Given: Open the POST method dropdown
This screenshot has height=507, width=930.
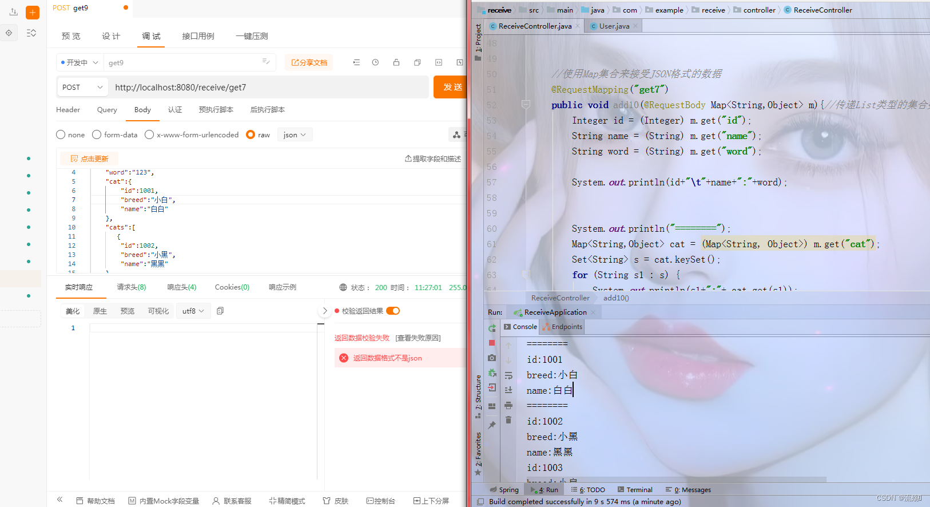Looking at the screenshot, I should click(82, 87).
